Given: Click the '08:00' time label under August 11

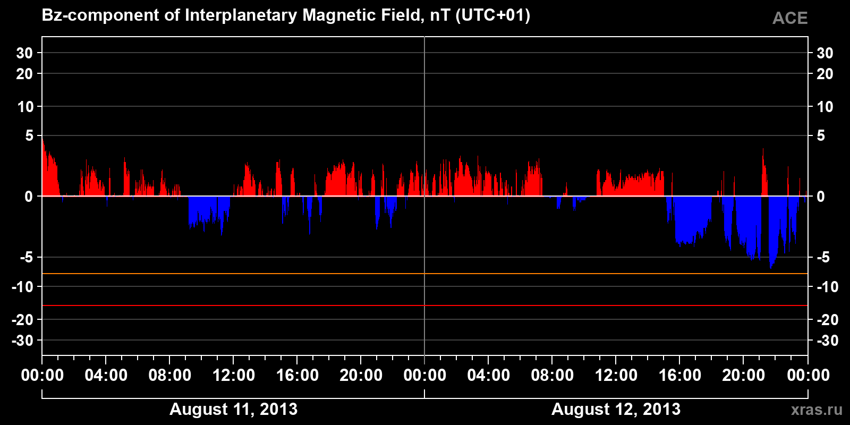Looking at the screenshot, I should (170, 376).
